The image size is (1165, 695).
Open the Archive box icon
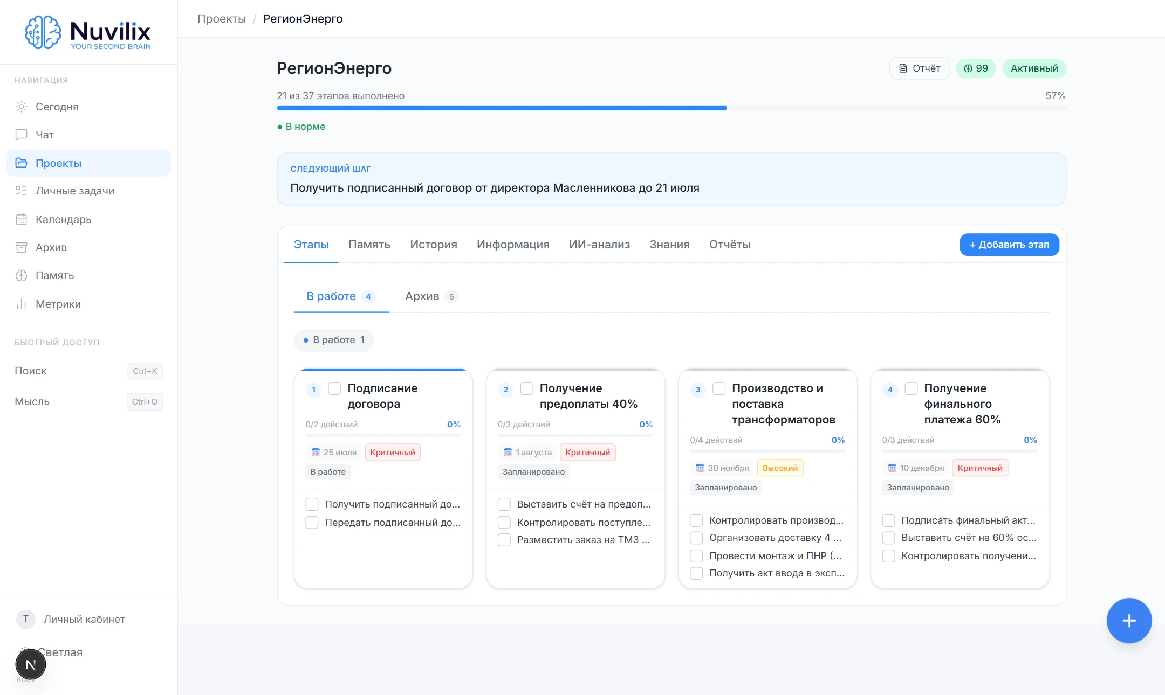coord(21,247)
